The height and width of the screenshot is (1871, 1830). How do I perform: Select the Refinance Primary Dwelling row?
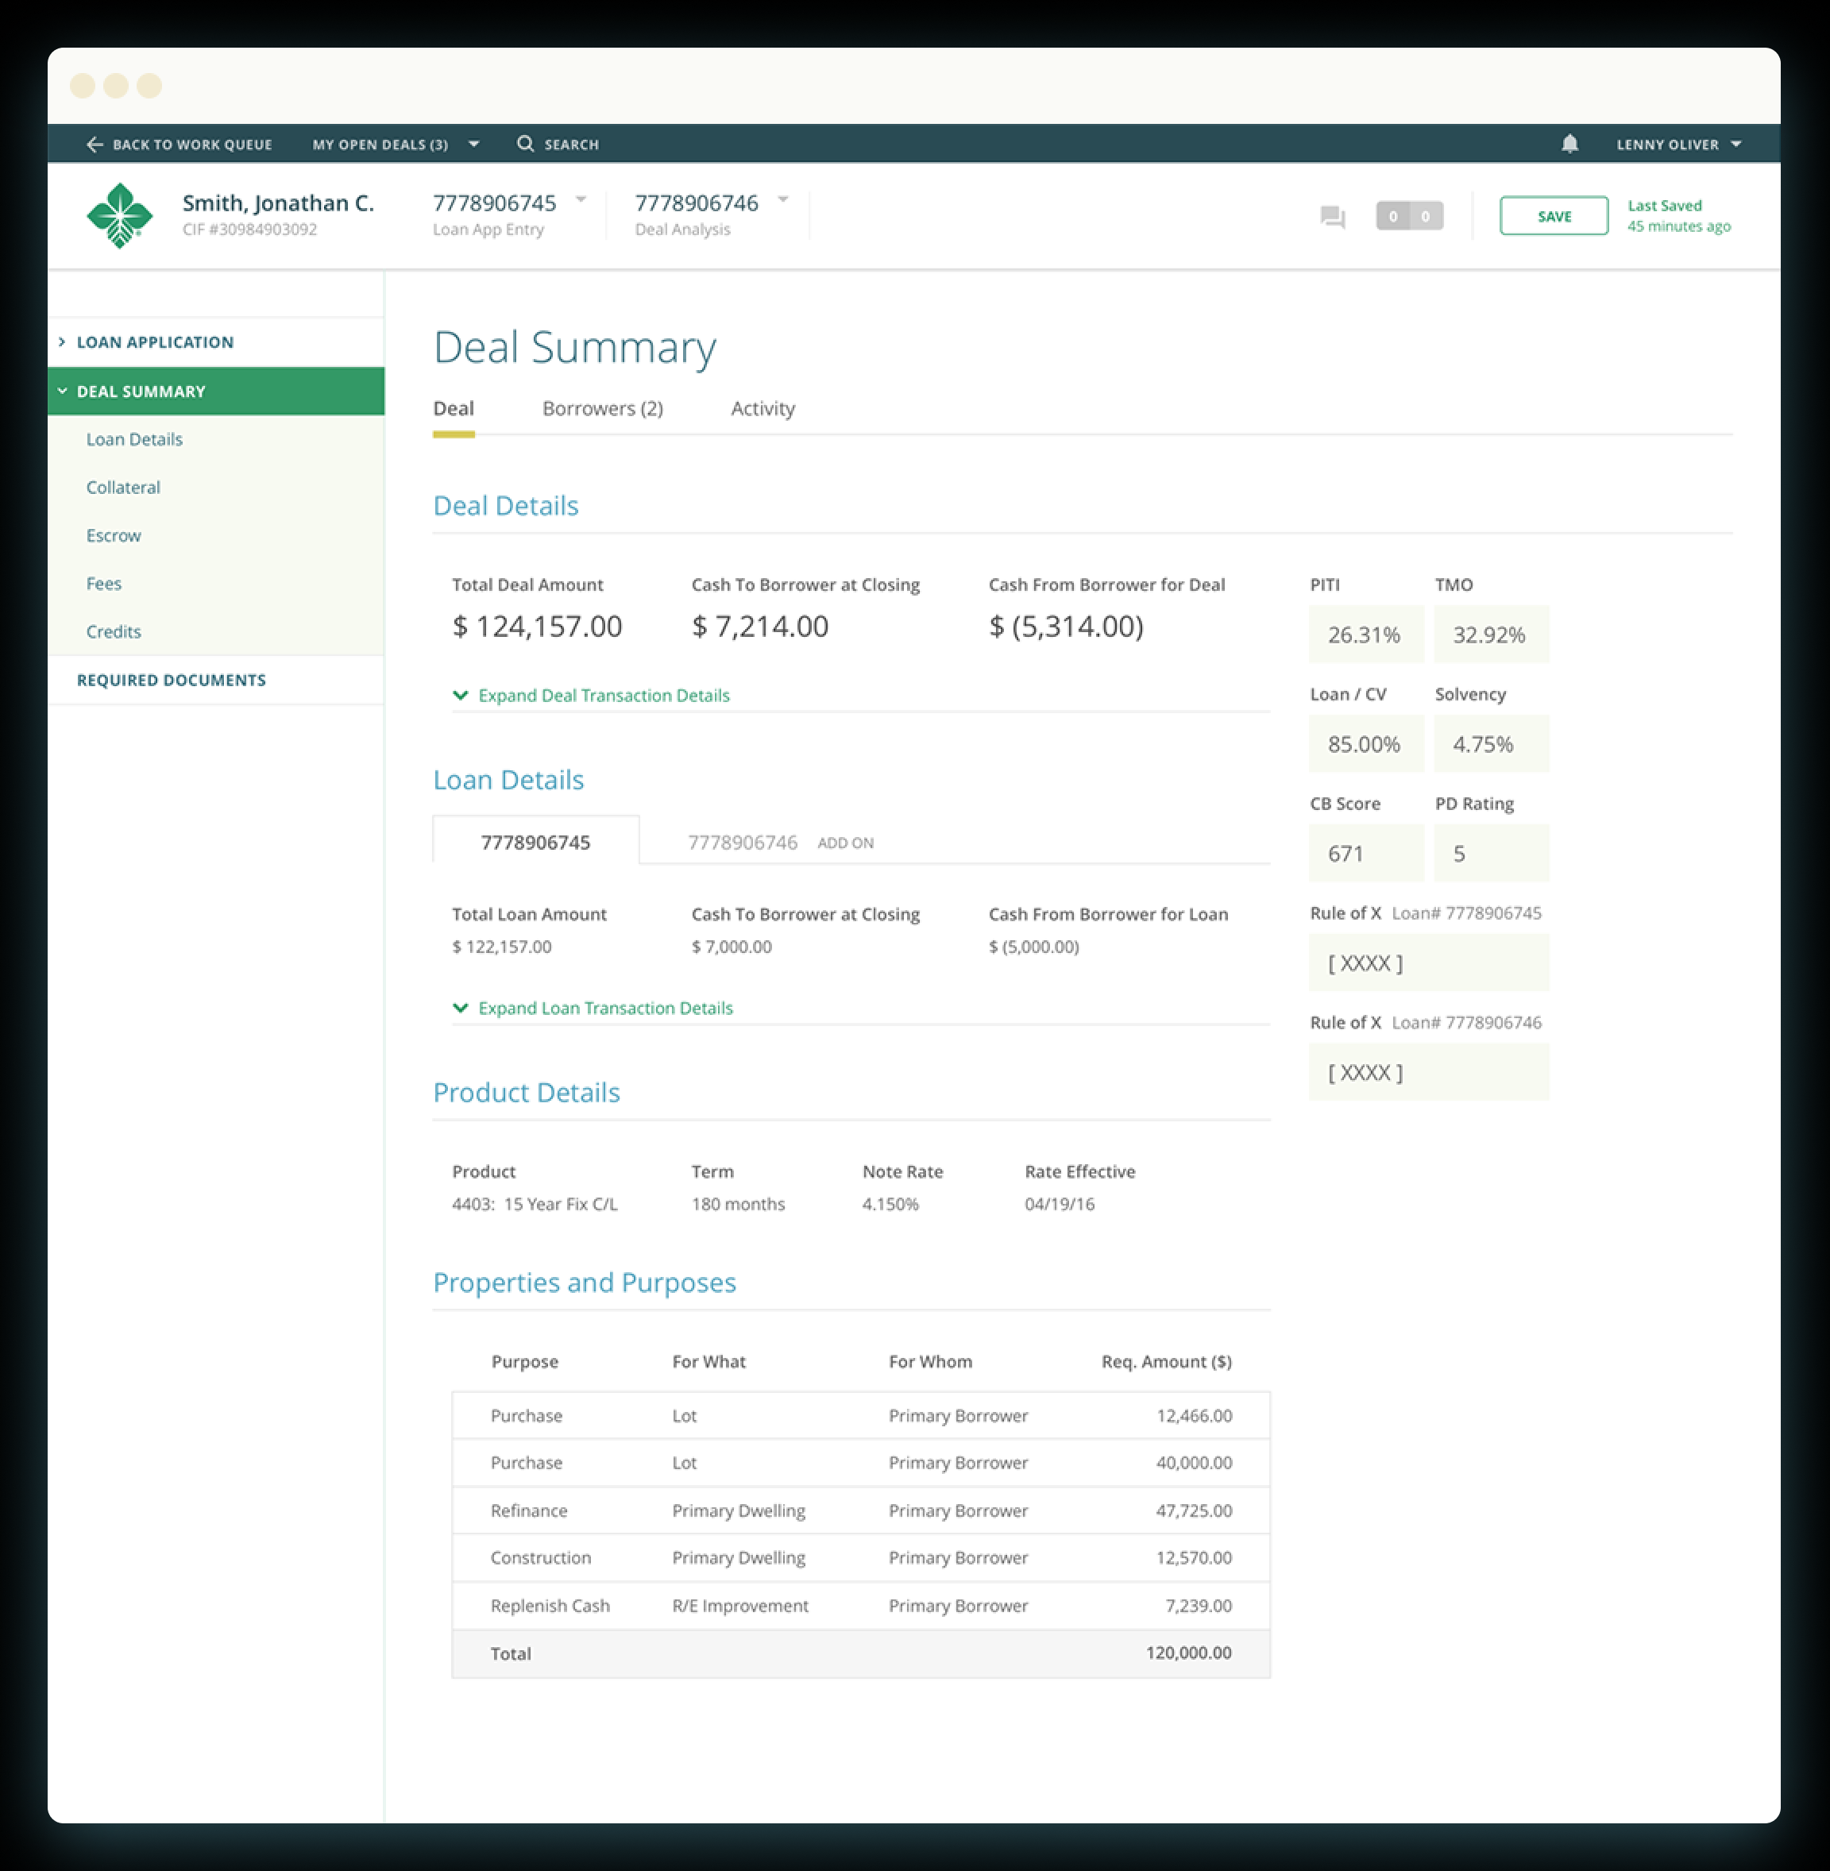point(861,1510)
